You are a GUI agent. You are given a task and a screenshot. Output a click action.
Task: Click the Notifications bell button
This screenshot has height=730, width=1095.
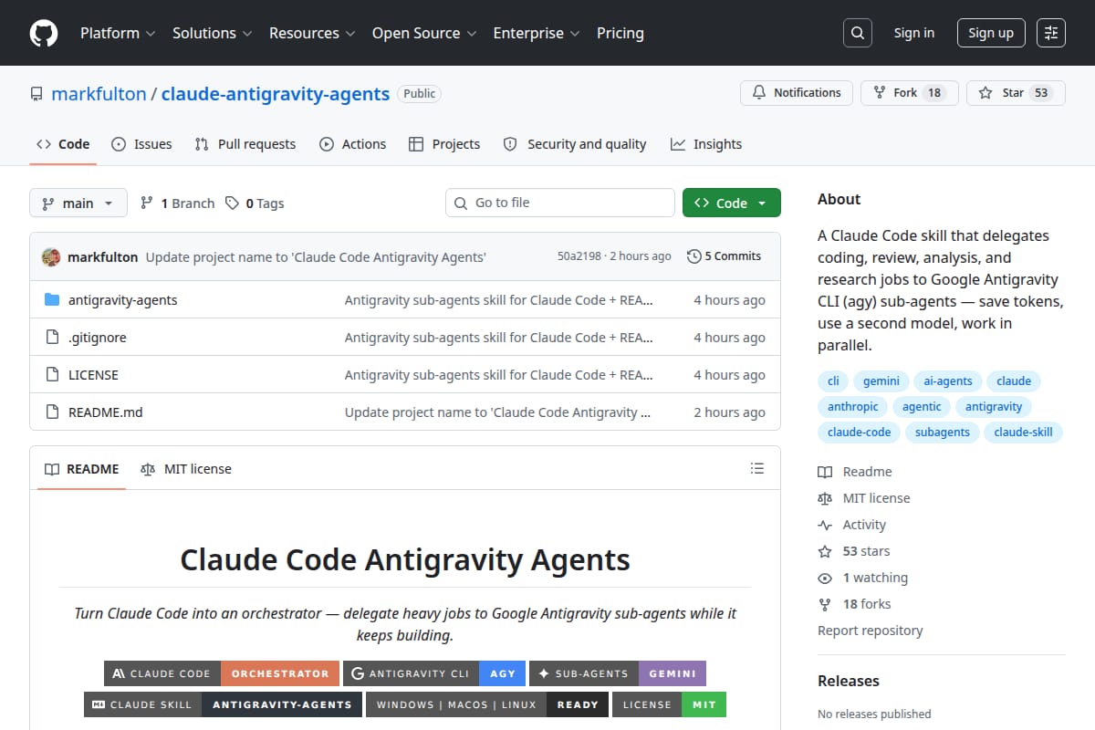[x=797, y=93]
